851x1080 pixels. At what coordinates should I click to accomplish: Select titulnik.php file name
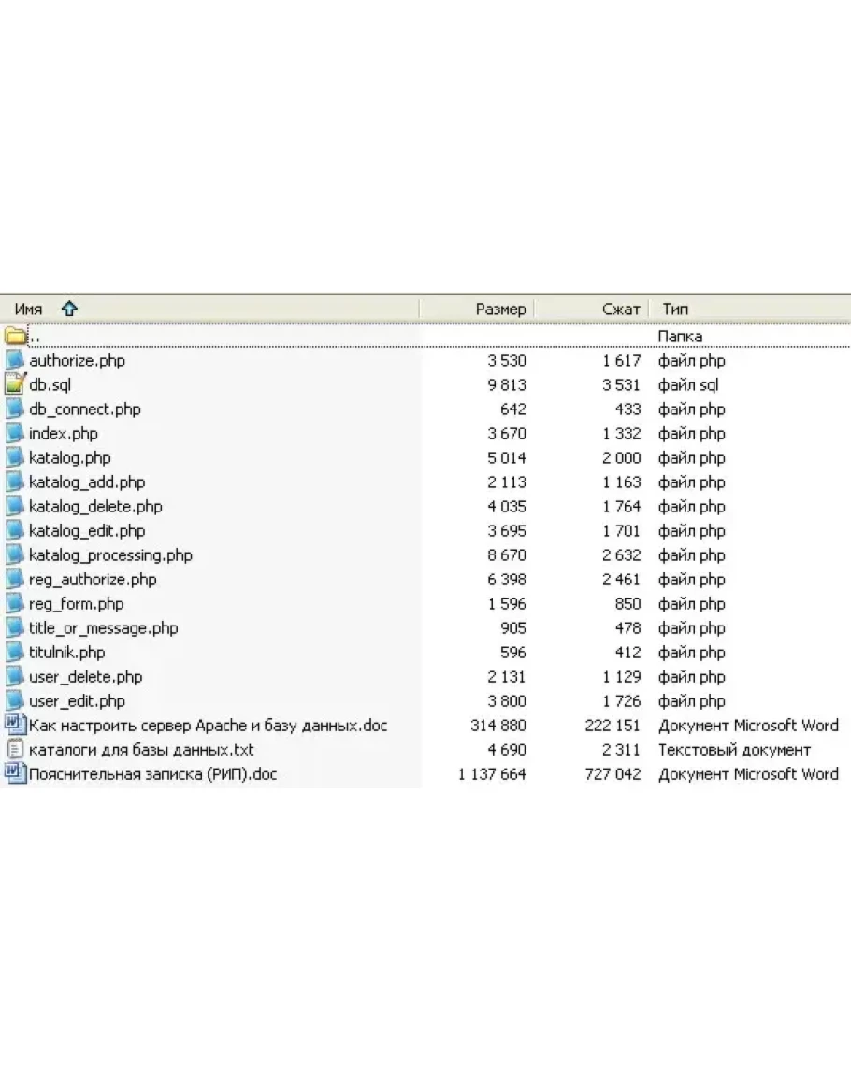point(67,652)
